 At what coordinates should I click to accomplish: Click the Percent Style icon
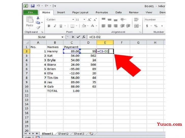[x=156, y=26]
